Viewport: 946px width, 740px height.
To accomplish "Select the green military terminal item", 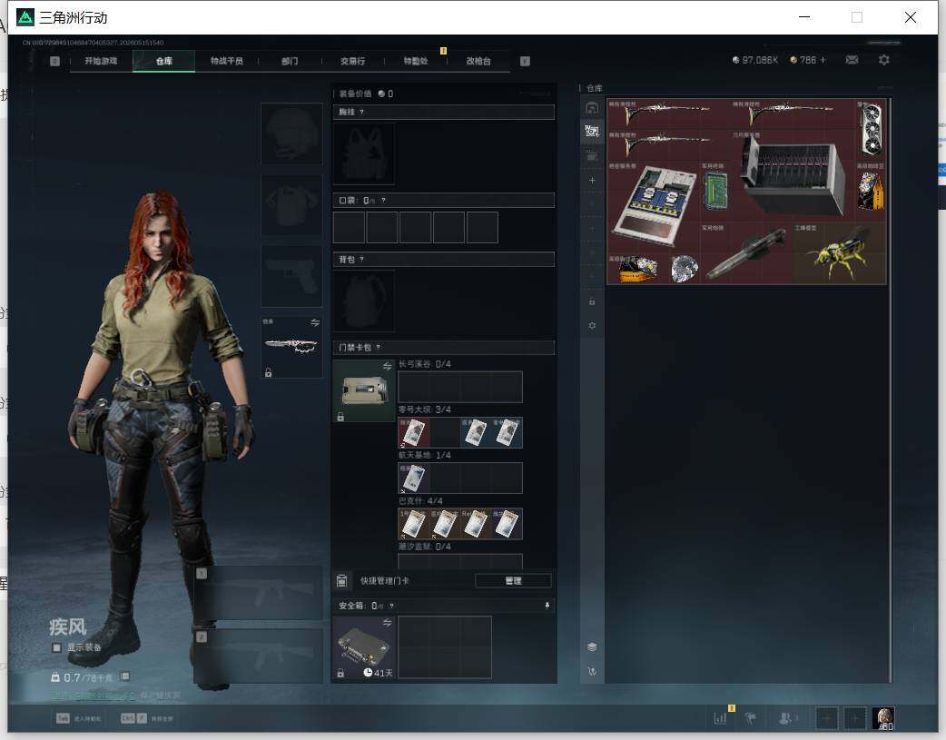I will tap(715, 192).
